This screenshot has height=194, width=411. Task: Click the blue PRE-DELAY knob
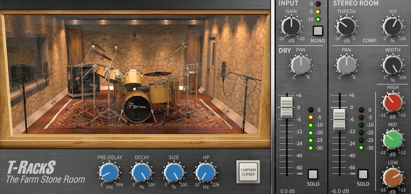[109, 172]
